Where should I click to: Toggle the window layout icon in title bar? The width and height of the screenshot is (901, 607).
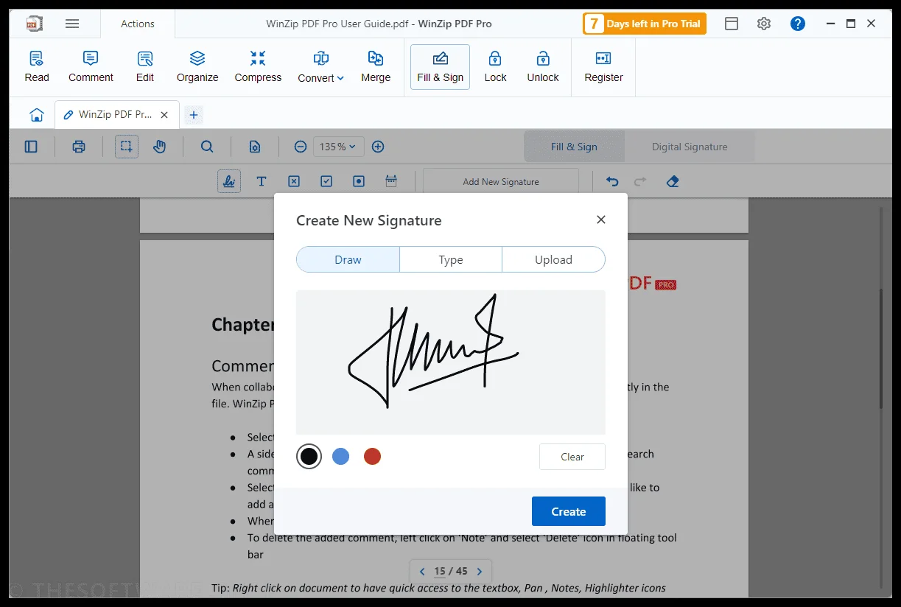732,24
